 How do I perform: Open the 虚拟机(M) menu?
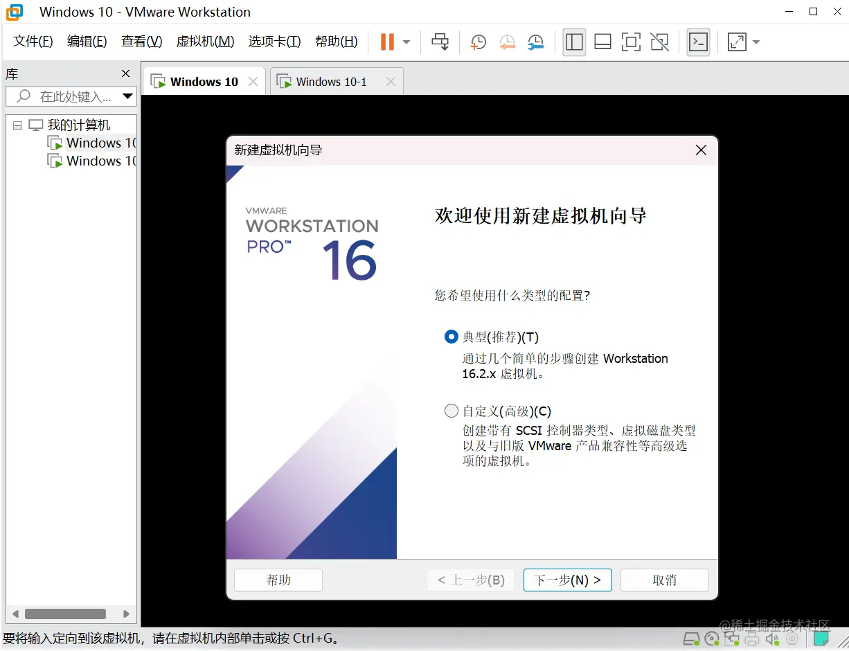pos(205,41)
